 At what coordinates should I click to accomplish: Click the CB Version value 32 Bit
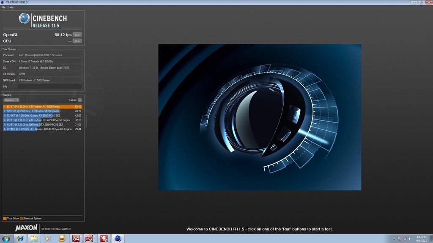coord(50,74)
